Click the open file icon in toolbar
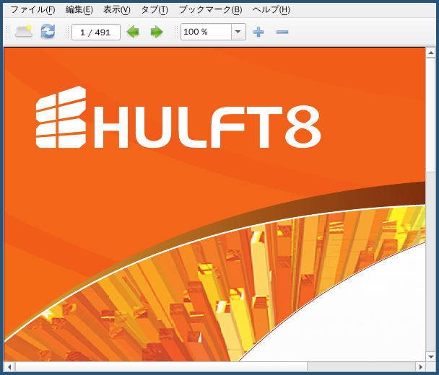 (24, 32)
